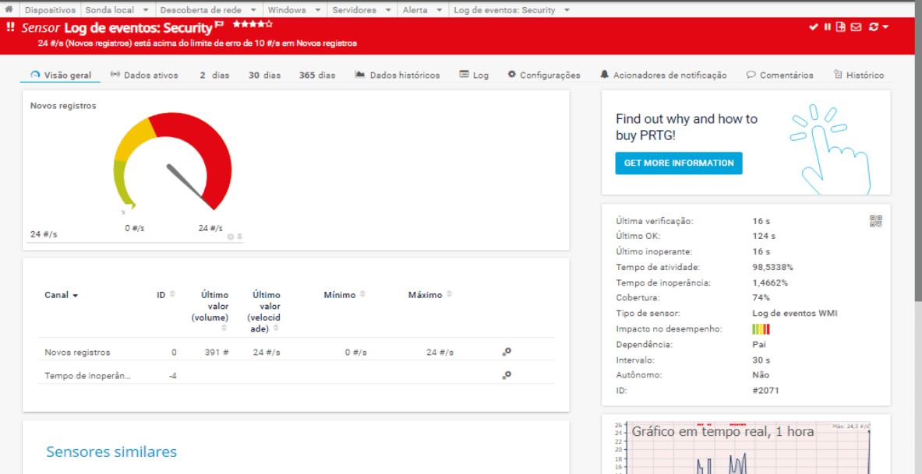The image size is (922, 474).
Task: Open the header actions dropdown arrow
Action: click(x=885, y=27)
